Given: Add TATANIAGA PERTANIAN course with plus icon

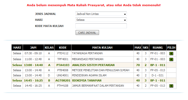Looking at the screenshot, I should (x=171, y=53).
